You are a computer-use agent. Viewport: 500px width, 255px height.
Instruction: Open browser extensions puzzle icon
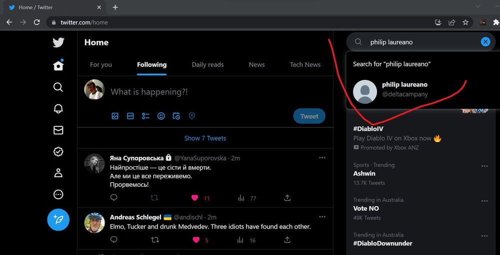[x=496, y=22]
